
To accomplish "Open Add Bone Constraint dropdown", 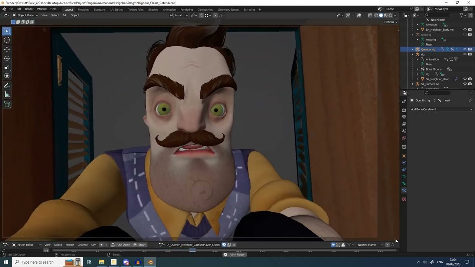I will [441, 109].
